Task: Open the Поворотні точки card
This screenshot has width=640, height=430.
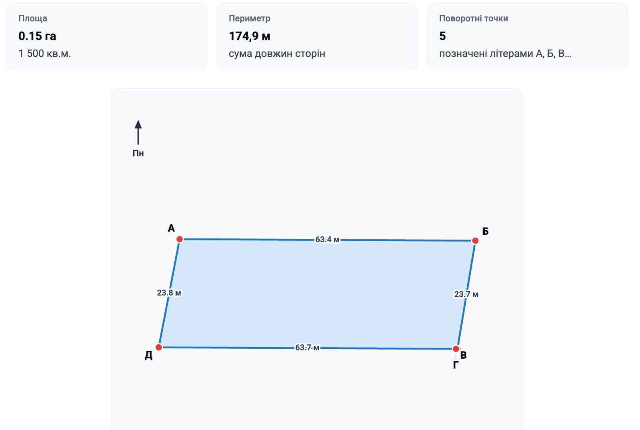Action: pyautogui.click(x=527, y=37)
